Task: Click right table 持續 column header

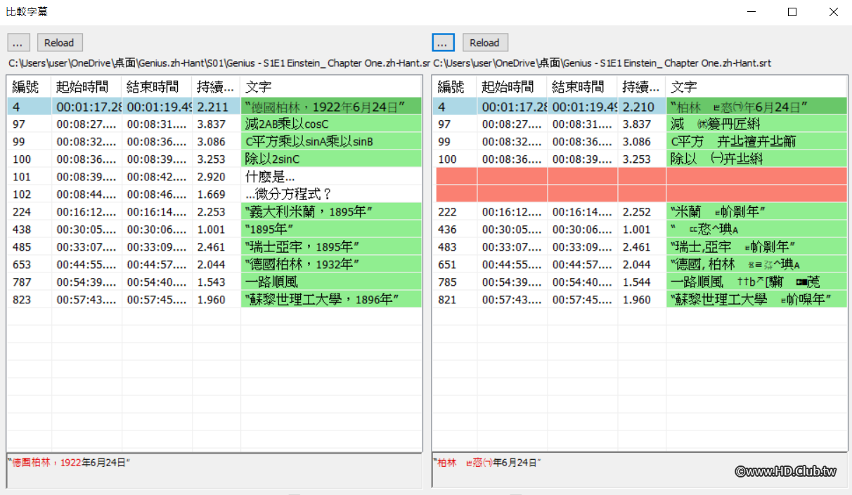Action: tap(642, 87)
